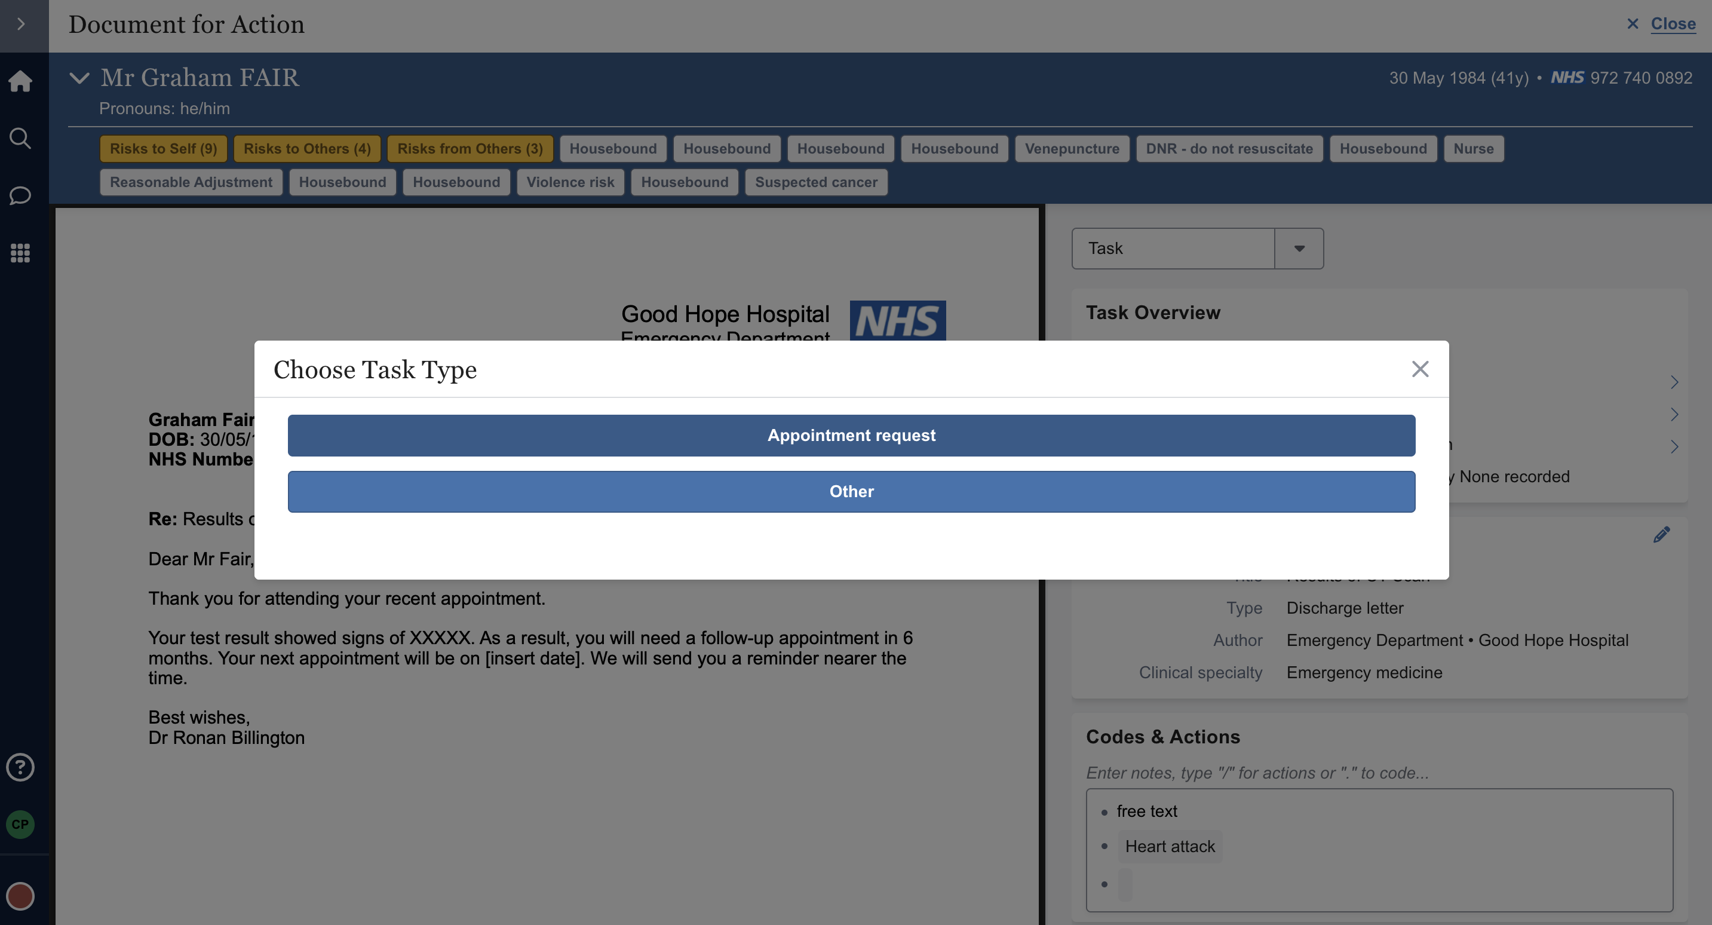Screen dimensions: 1712x925
Task: Open the Task dropdown arrow
Action: coord(1299,249)
